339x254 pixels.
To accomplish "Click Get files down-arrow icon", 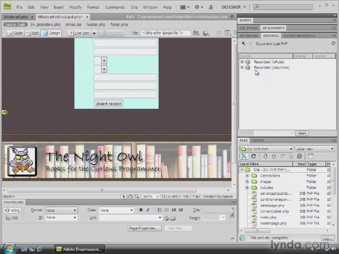I will click(x=266, y=156).
